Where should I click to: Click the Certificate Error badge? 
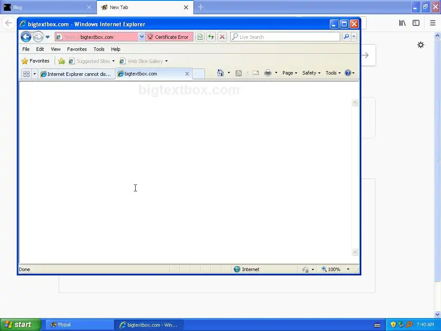pyautogui.click(x=169, y=37)
